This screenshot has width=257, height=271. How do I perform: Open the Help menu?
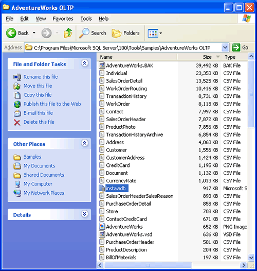point(103,19)
